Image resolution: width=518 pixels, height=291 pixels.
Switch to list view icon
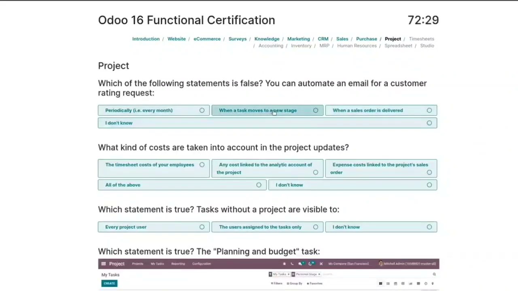pos(388,283)
